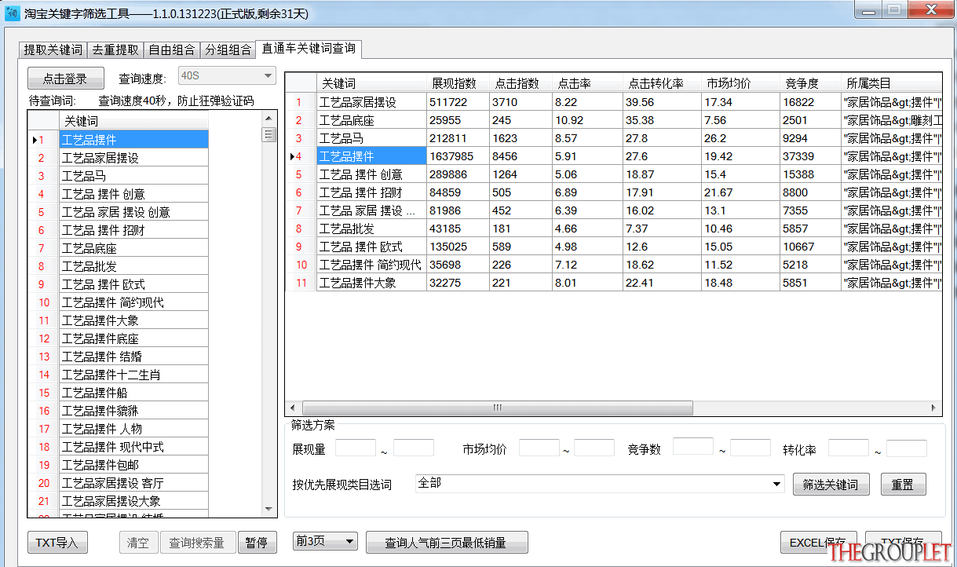Click 工艺品批发 in the results table
The image size is (957, 567).
[371, 229]
